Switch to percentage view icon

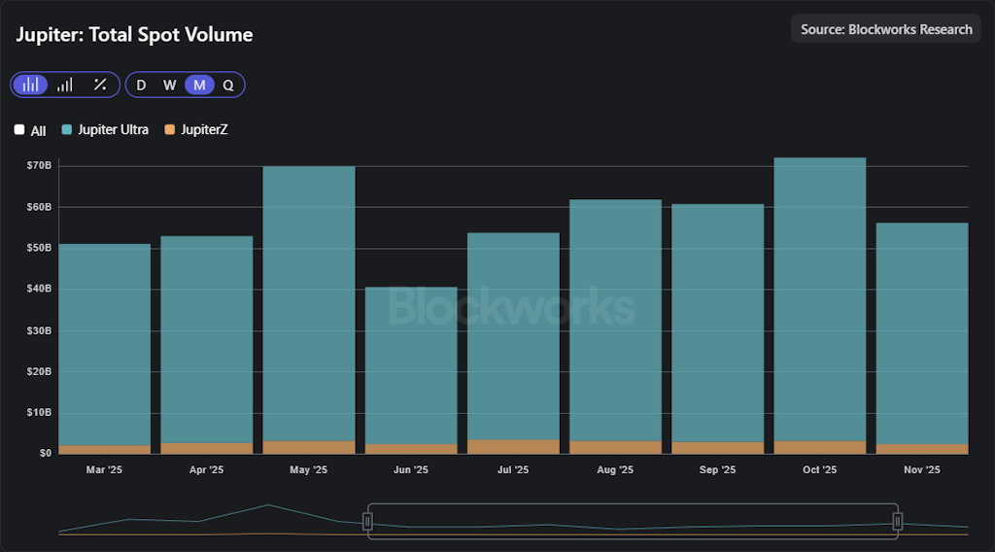point(100,85)
